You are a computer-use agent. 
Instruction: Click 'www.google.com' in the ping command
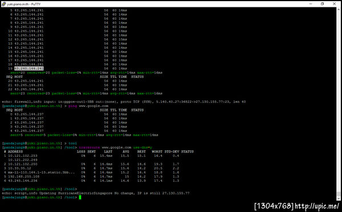coord(93,106)
